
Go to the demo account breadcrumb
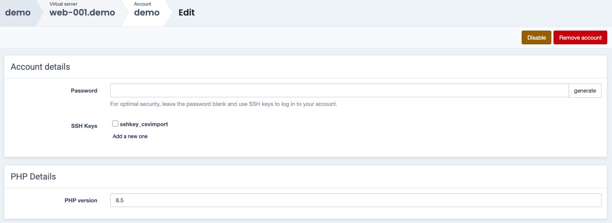pos(147,12)
